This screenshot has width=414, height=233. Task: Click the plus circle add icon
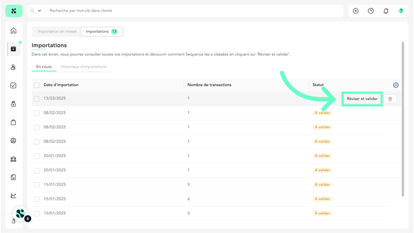coord(356,11)
